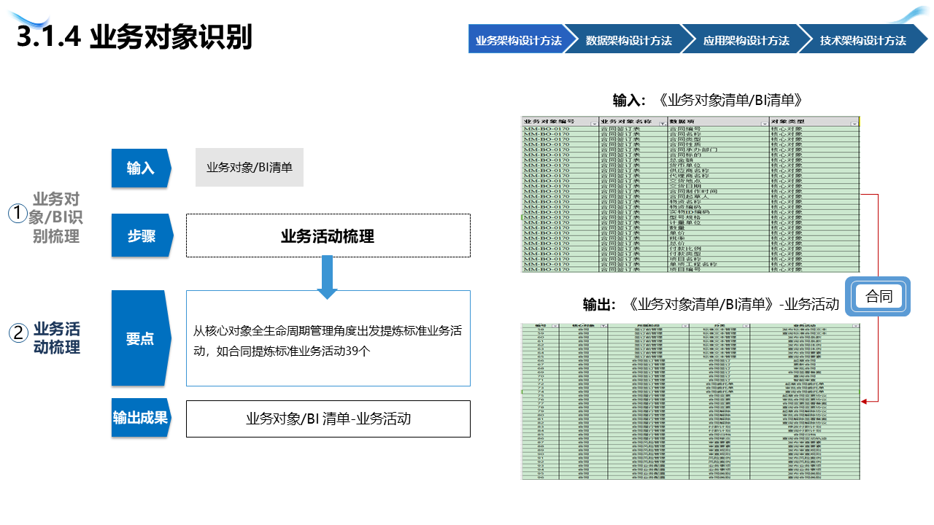Select the 交货地点 cell
The image size is (934, 525).
pyautogui.click(x=719, y=181)
